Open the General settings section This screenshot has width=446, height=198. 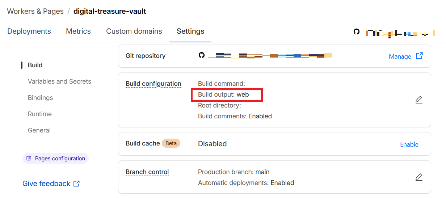[x=39, y=130]
